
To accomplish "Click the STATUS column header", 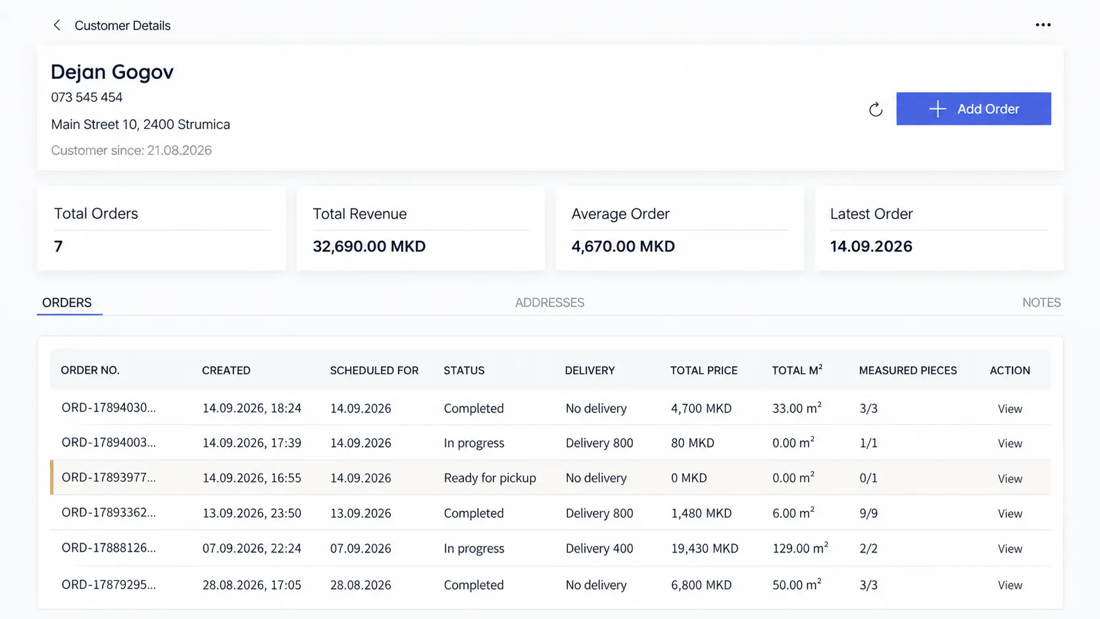I will click(x=464, y=370).
